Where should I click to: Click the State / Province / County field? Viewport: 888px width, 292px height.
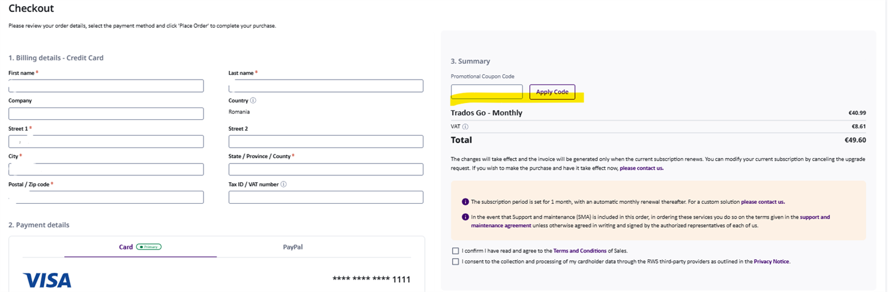(326, 169)
